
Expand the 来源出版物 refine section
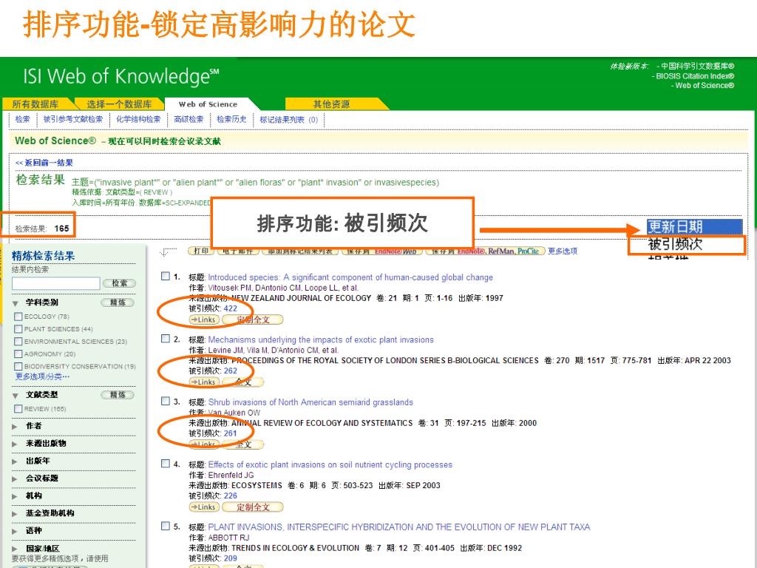15,444
